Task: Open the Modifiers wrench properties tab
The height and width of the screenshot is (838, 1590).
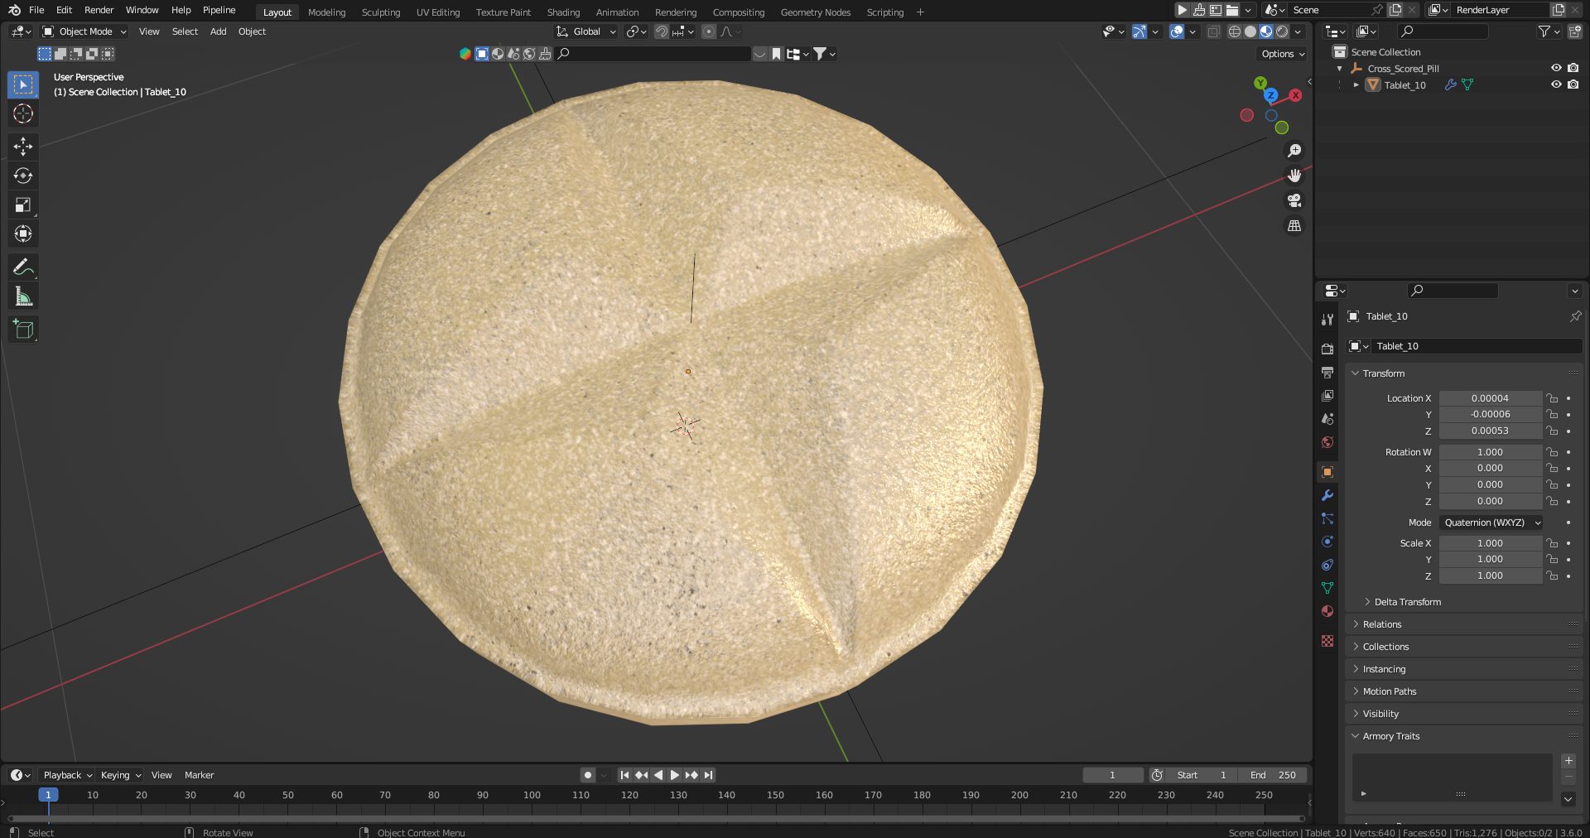Action: point(1327,495)
